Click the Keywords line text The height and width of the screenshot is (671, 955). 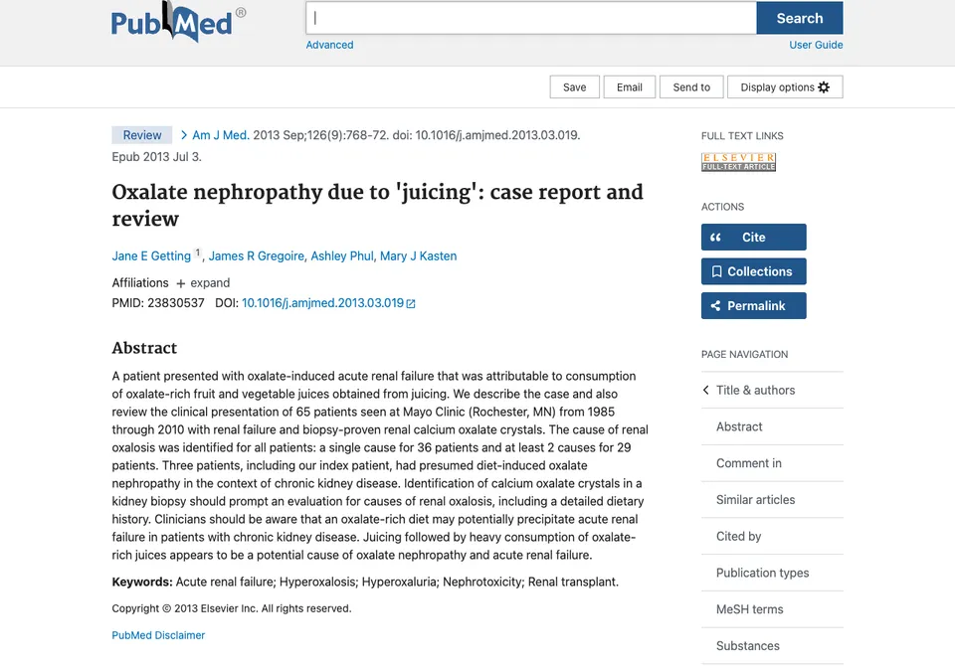click(x=365, y=583)
